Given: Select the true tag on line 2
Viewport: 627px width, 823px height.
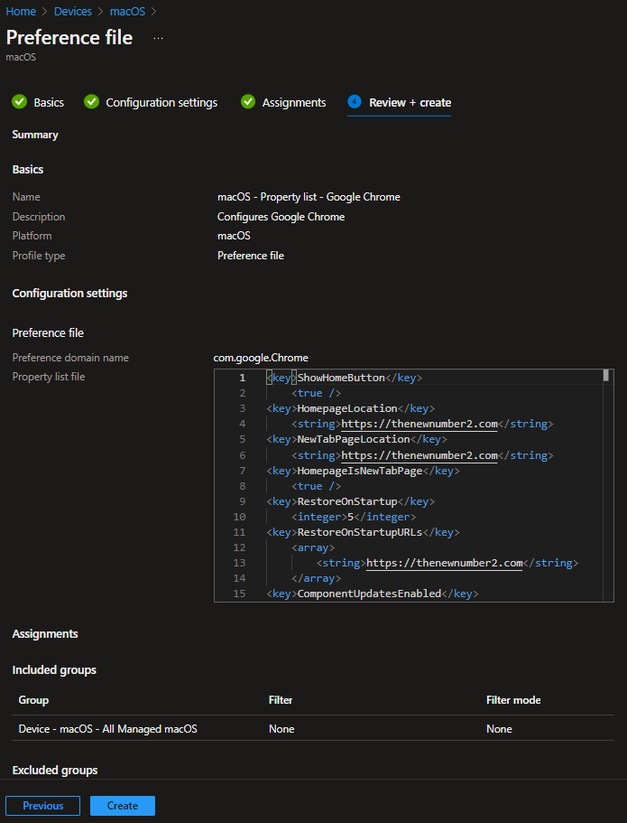Looking at the screenshot, I should (316, 393).
